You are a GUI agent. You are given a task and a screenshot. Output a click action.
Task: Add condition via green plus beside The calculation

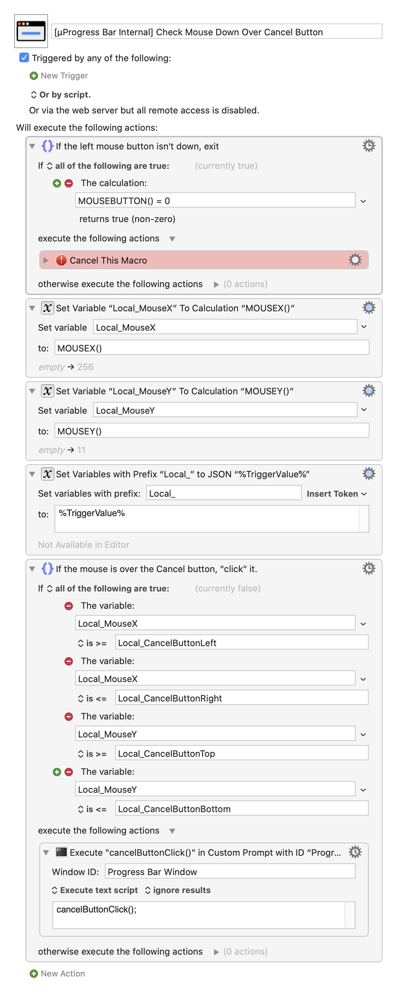57,183
